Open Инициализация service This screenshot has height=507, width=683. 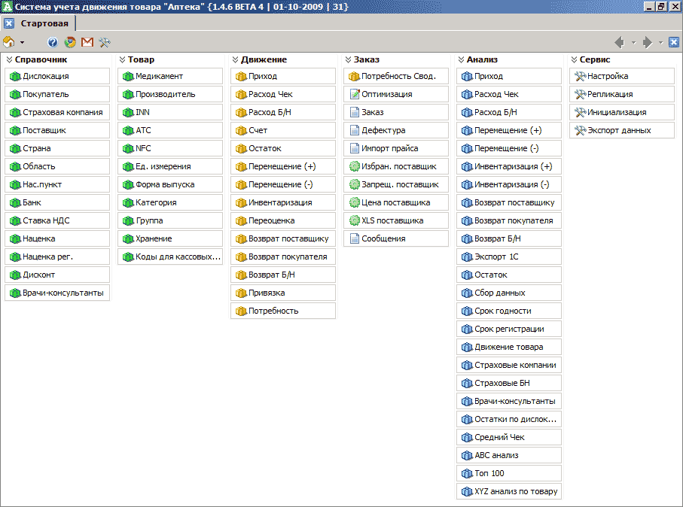[x=621, y=112]
